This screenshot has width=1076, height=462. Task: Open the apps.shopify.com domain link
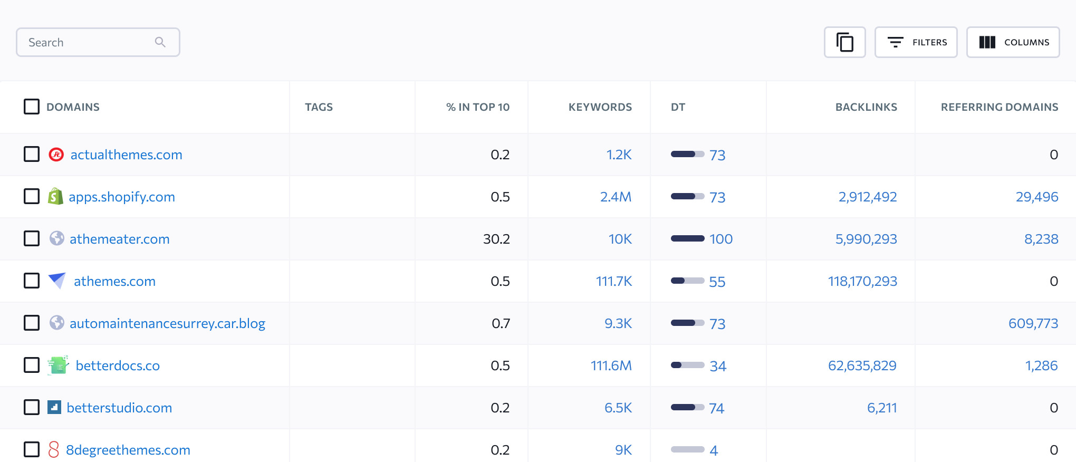[122, 197]
